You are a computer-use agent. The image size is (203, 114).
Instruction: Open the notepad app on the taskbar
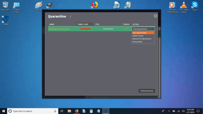(98, 111)
